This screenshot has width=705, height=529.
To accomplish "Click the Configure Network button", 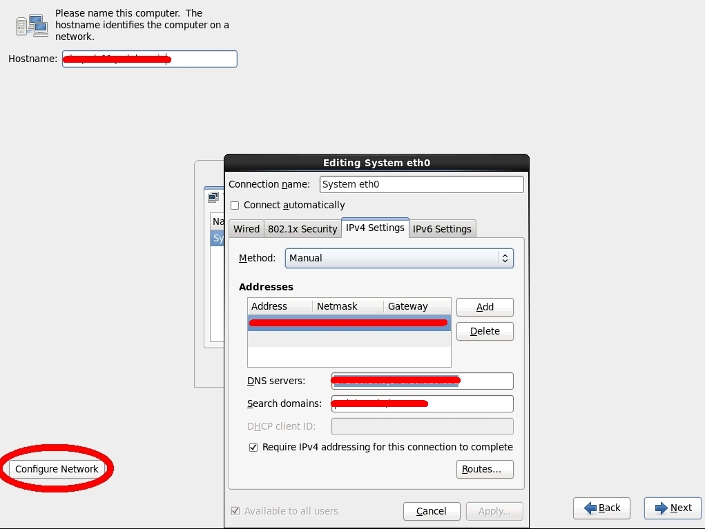I will click(57, 469).
